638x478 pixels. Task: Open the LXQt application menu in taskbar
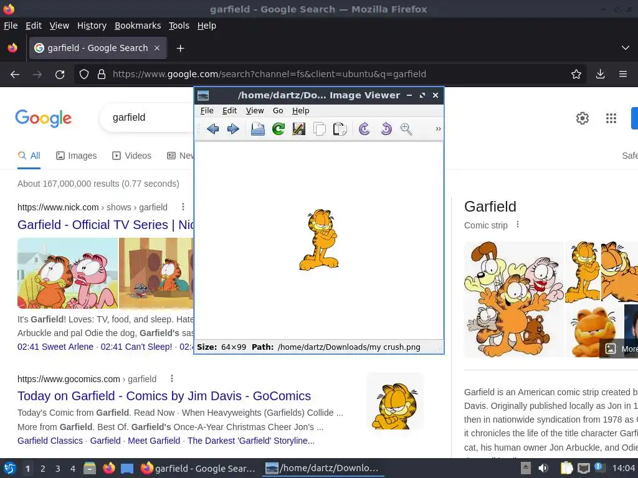click(x=10, y=468)
